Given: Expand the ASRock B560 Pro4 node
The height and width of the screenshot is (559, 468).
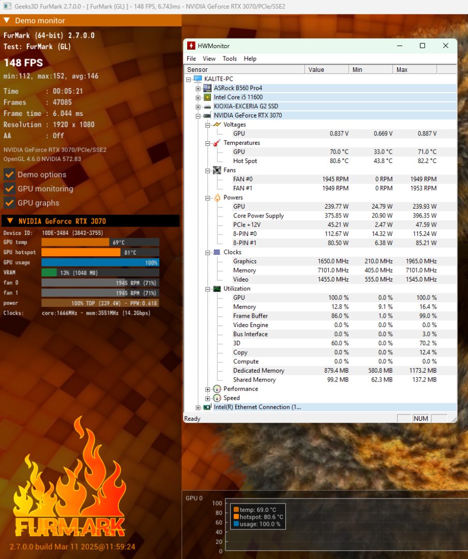Looking at the screenshot, I should 198,89.
